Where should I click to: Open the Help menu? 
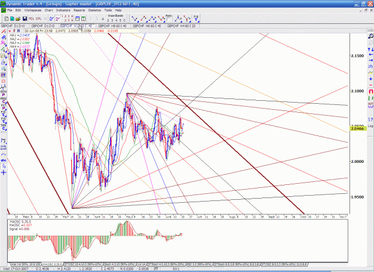click(x=118, y=10)
